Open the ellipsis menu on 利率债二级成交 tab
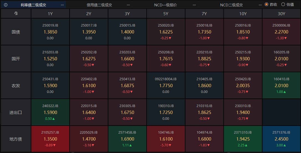This screenshot has height=153, width=301. point(62,5)
